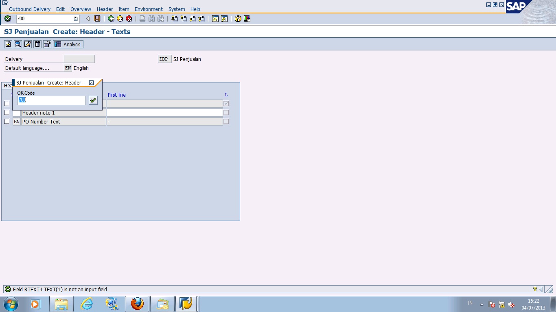Click the Generate Shortcut icon
Screen dimensions: 556x312
[x=224, y=19]
